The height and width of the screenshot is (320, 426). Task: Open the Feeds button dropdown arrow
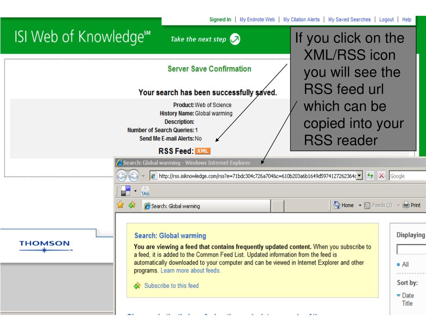(x=398, y=205)
